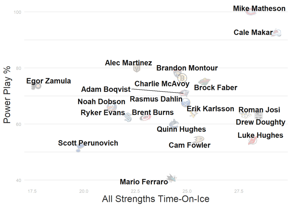Click the Boston Bruins logo marker

(x=182, y=78)
